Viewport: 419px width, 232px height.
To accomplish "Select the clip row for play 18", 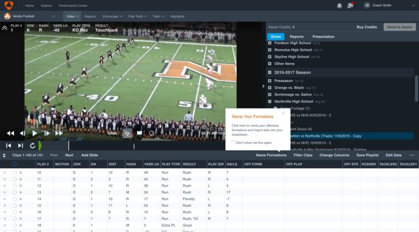I will pyautogui.click(x=15, y=225).
